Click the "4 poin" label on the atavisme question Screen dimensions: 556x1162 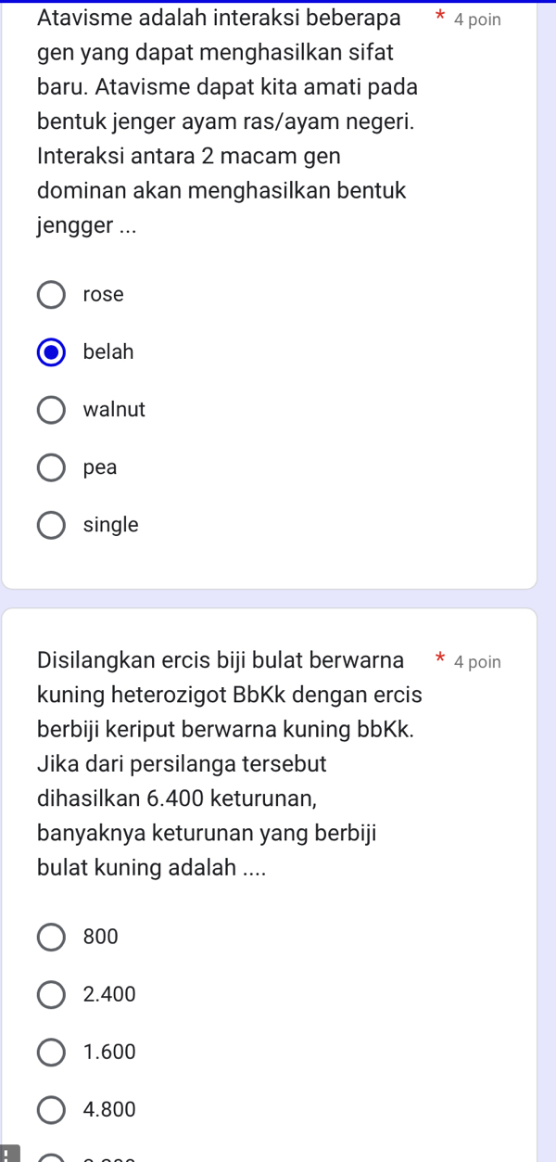click(x=478, y=19)
